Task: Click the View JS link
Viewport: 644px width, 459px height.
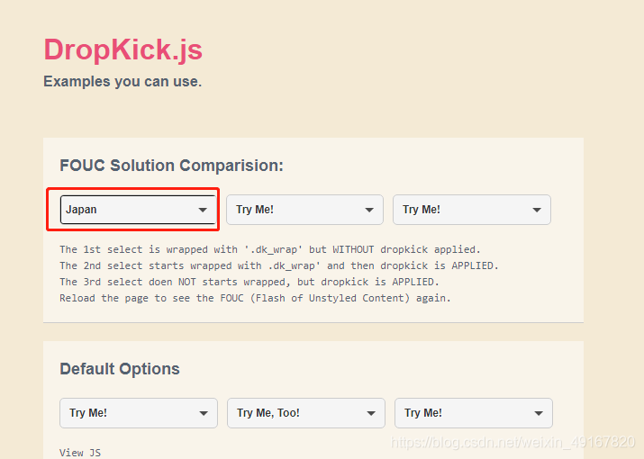Action: [80, 453]
